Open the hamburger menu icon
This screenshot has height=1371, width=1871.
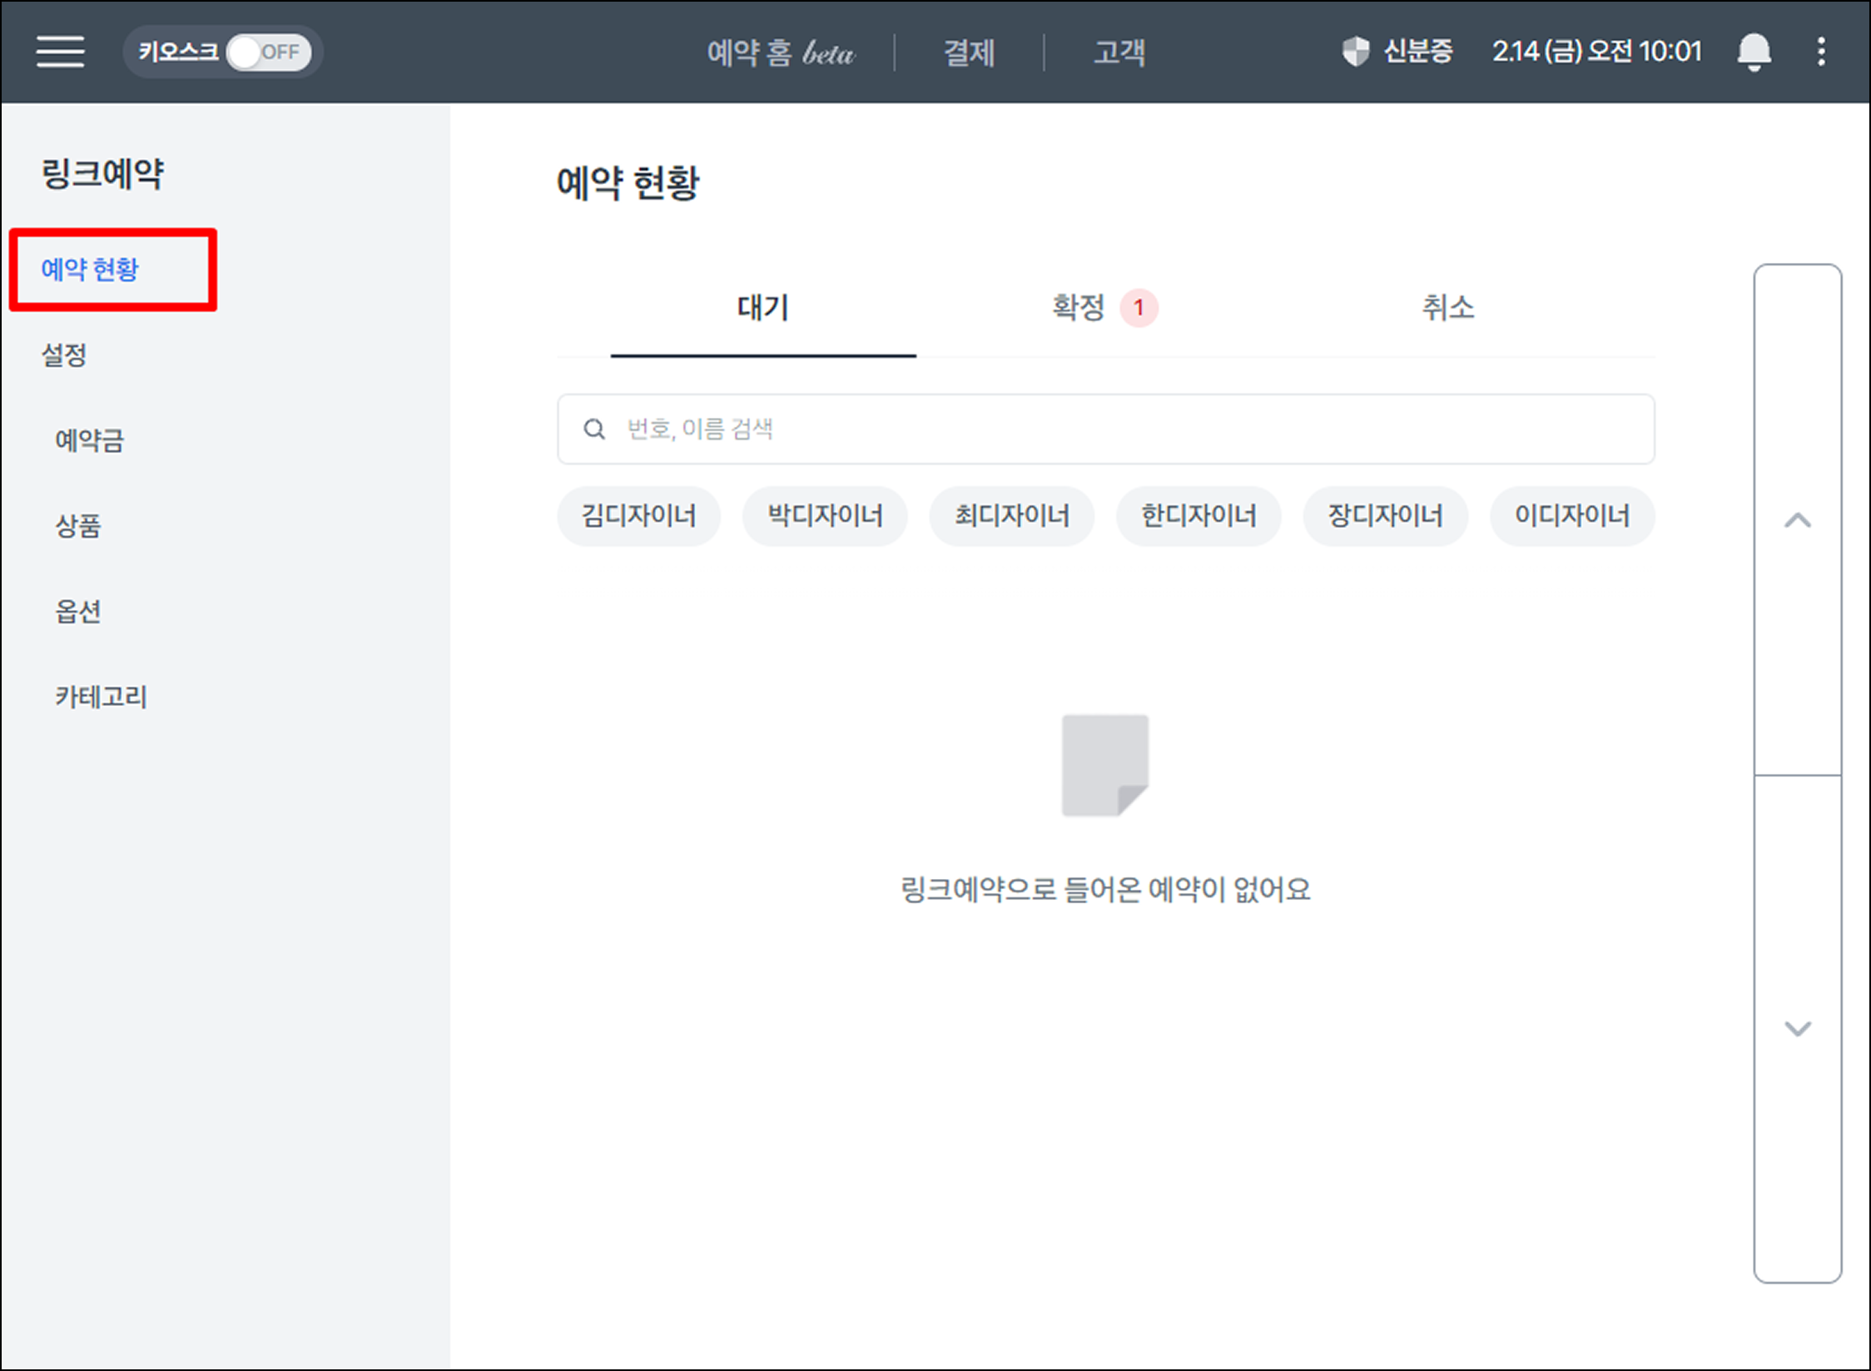(x=60, y=52)
